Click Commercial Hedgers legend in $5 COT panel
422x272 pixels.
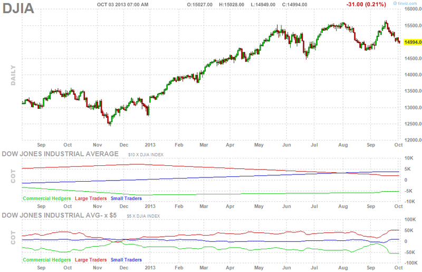[47, 260]
